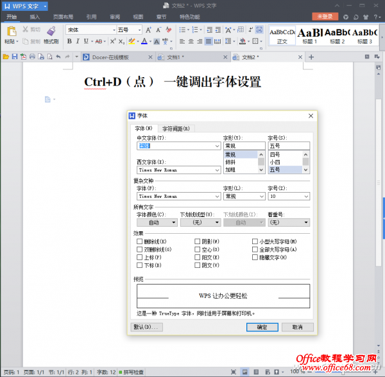Click the new tab plus icon
Viewport: 385px width, 377px height.
click(311, 57)
